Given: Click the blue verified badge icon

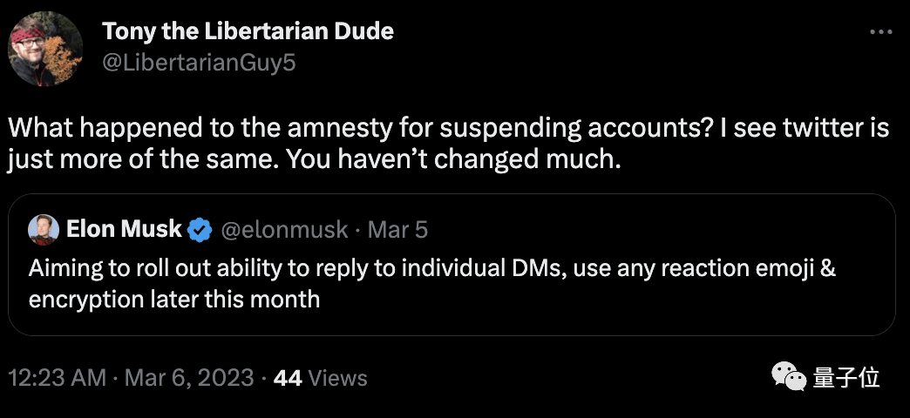Looking at the screenshot, I should tap(200, 230).
